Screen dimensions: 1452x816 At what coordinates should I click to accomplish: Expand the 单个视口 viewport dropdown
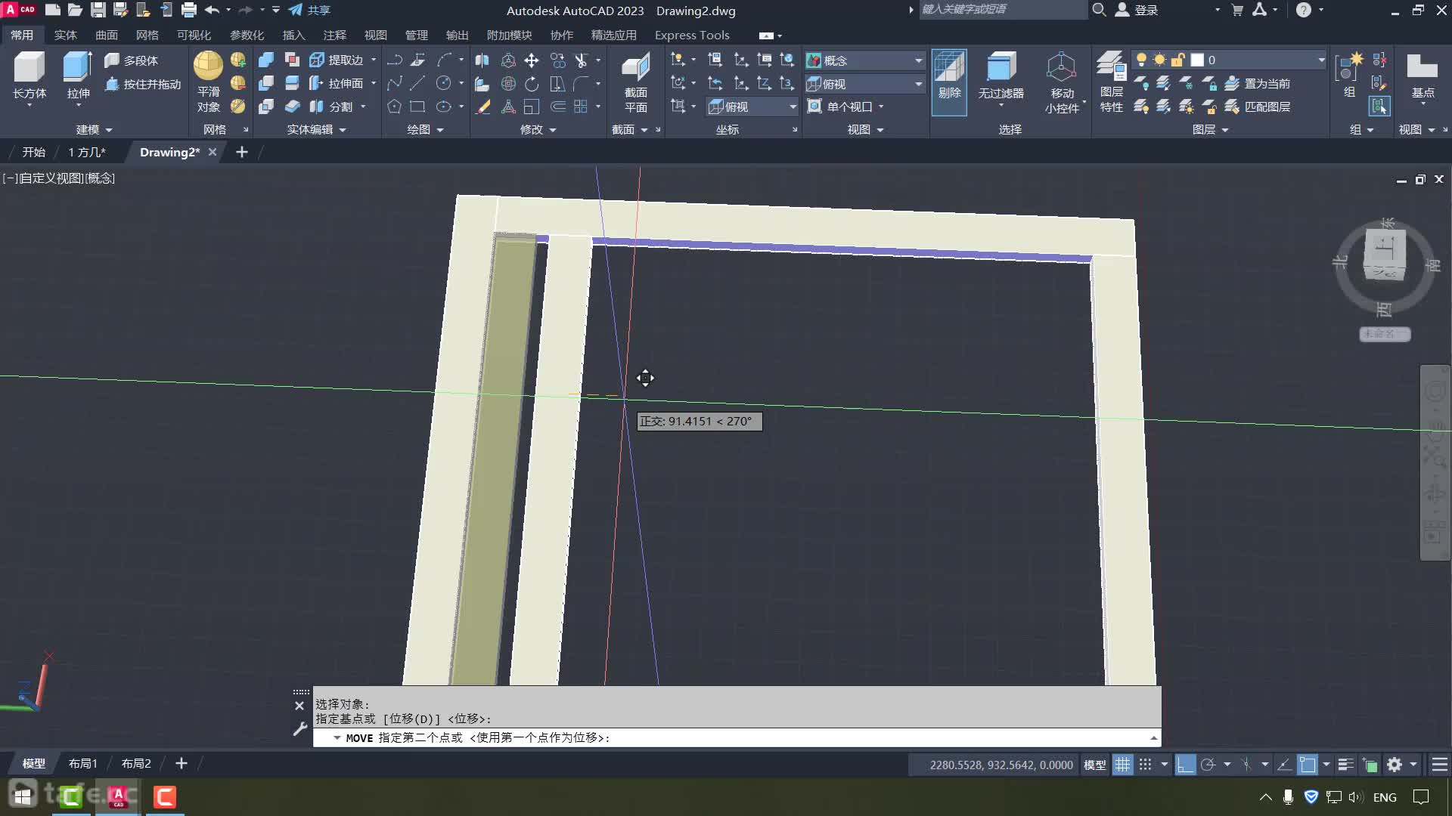881,107
